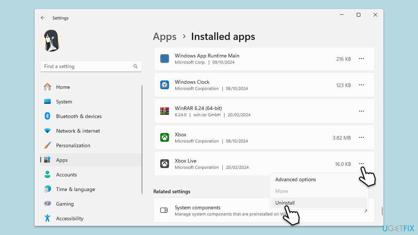The width and height of the screenshot is (418, 235).
Task: Click the search magnifier icon
Action: (x=136, y=66)
